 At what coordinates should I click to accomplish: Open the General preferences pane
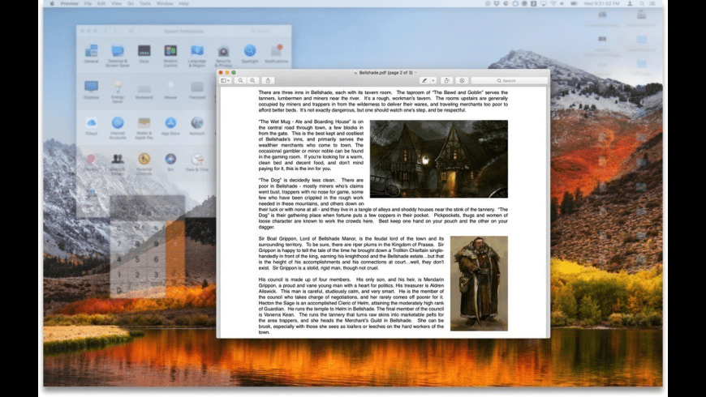91,53
